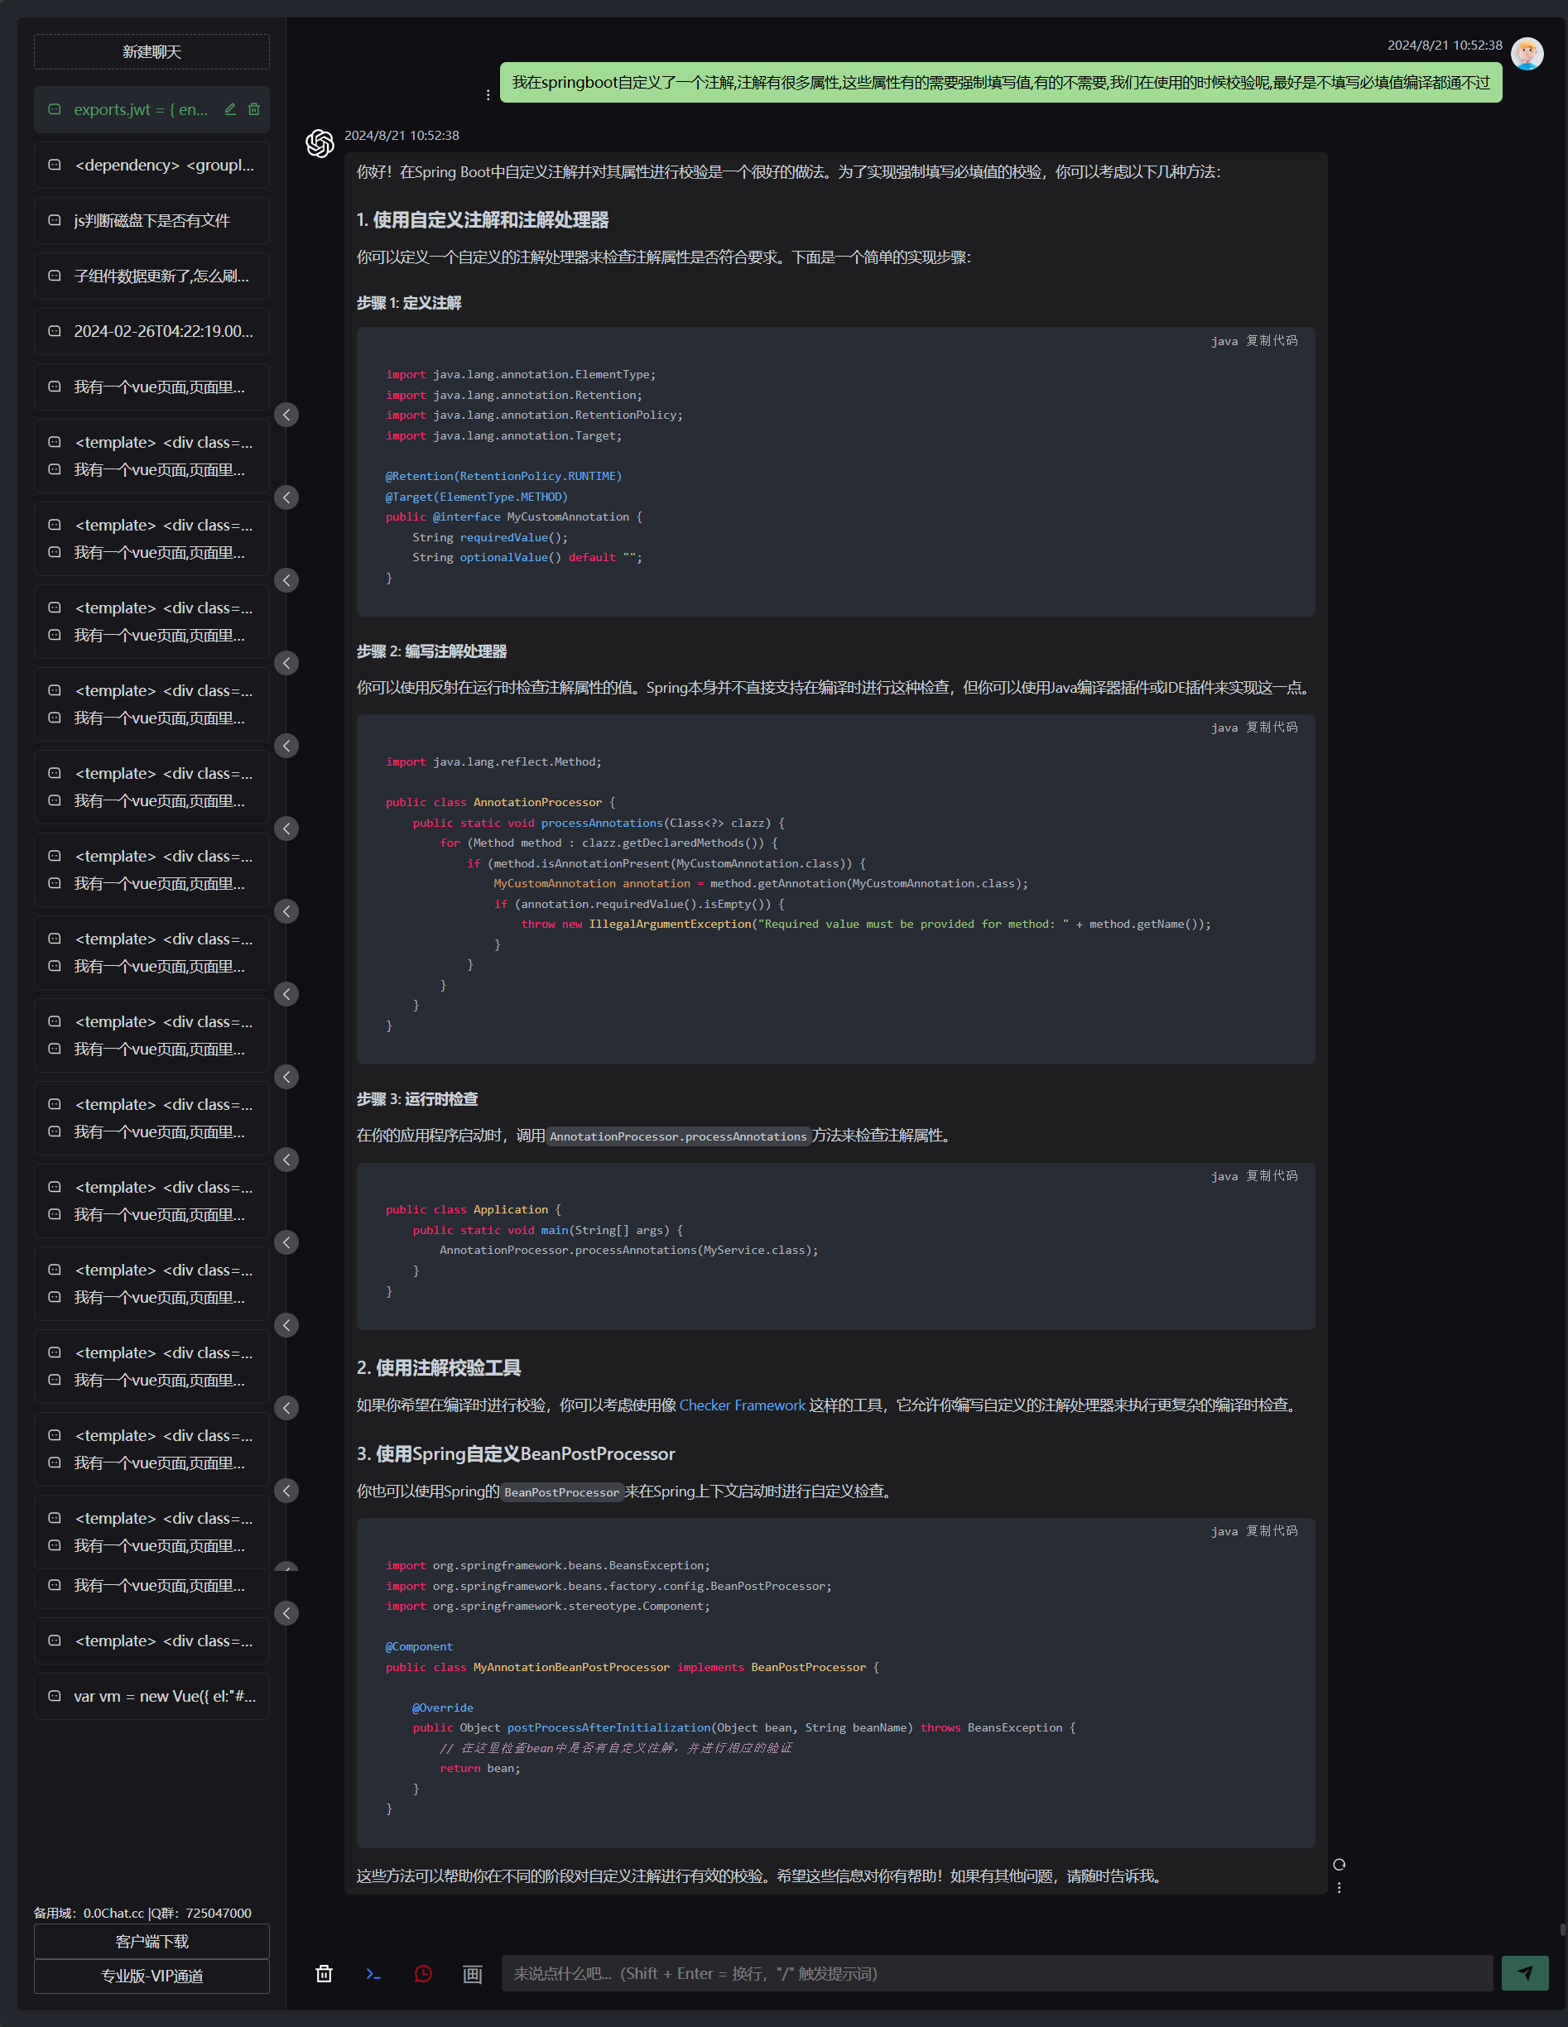The width and height of the screenshot is (1568, 2027).
Task: Click the user avatar at top right
Action: point(1527,54)
